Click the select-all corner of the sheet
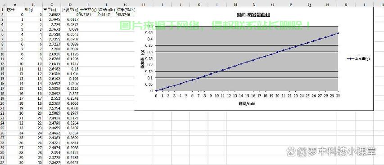 click(x=3, y=4)
